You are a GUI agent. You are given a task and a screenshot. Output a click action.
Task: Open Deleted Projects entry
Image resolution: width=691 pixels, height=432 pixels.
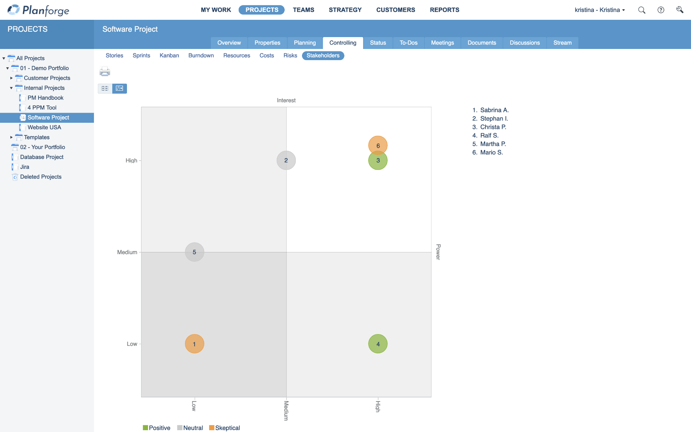(x=41, y=177)
